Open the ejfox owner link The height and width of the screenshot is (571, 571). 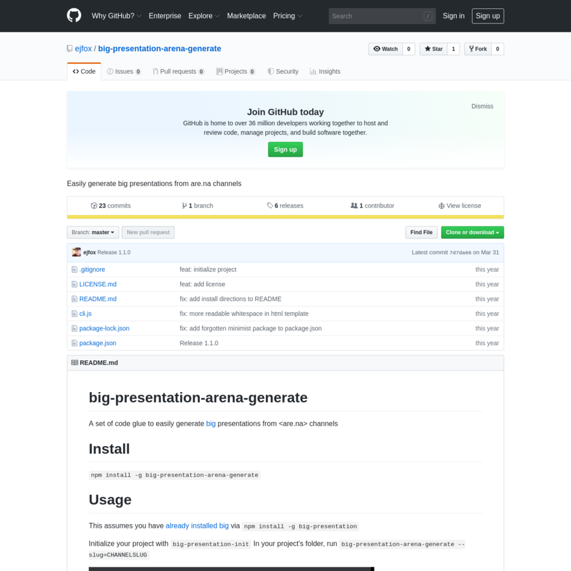83,49
